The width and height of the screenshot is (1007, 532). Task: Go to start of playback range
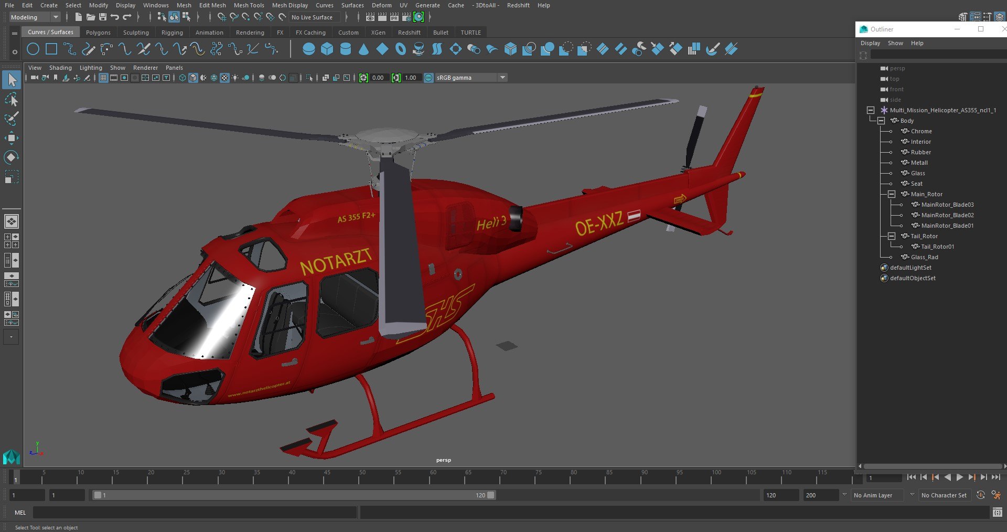(912, 477)
